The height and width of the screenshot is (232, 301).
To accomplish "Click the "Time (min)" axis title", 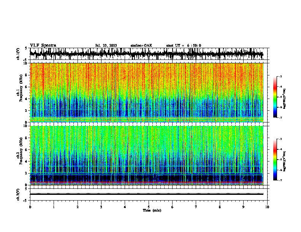I will click(152, 210).
